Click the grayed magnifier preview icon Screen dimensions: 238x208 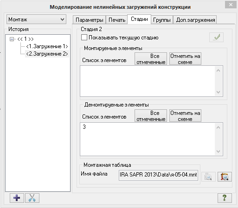click(x=208, y=176)
